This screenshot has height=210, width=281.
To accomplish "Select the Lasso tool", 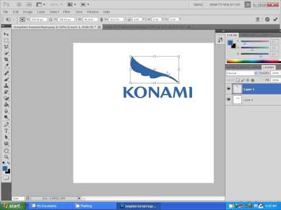I will (6, 47).
